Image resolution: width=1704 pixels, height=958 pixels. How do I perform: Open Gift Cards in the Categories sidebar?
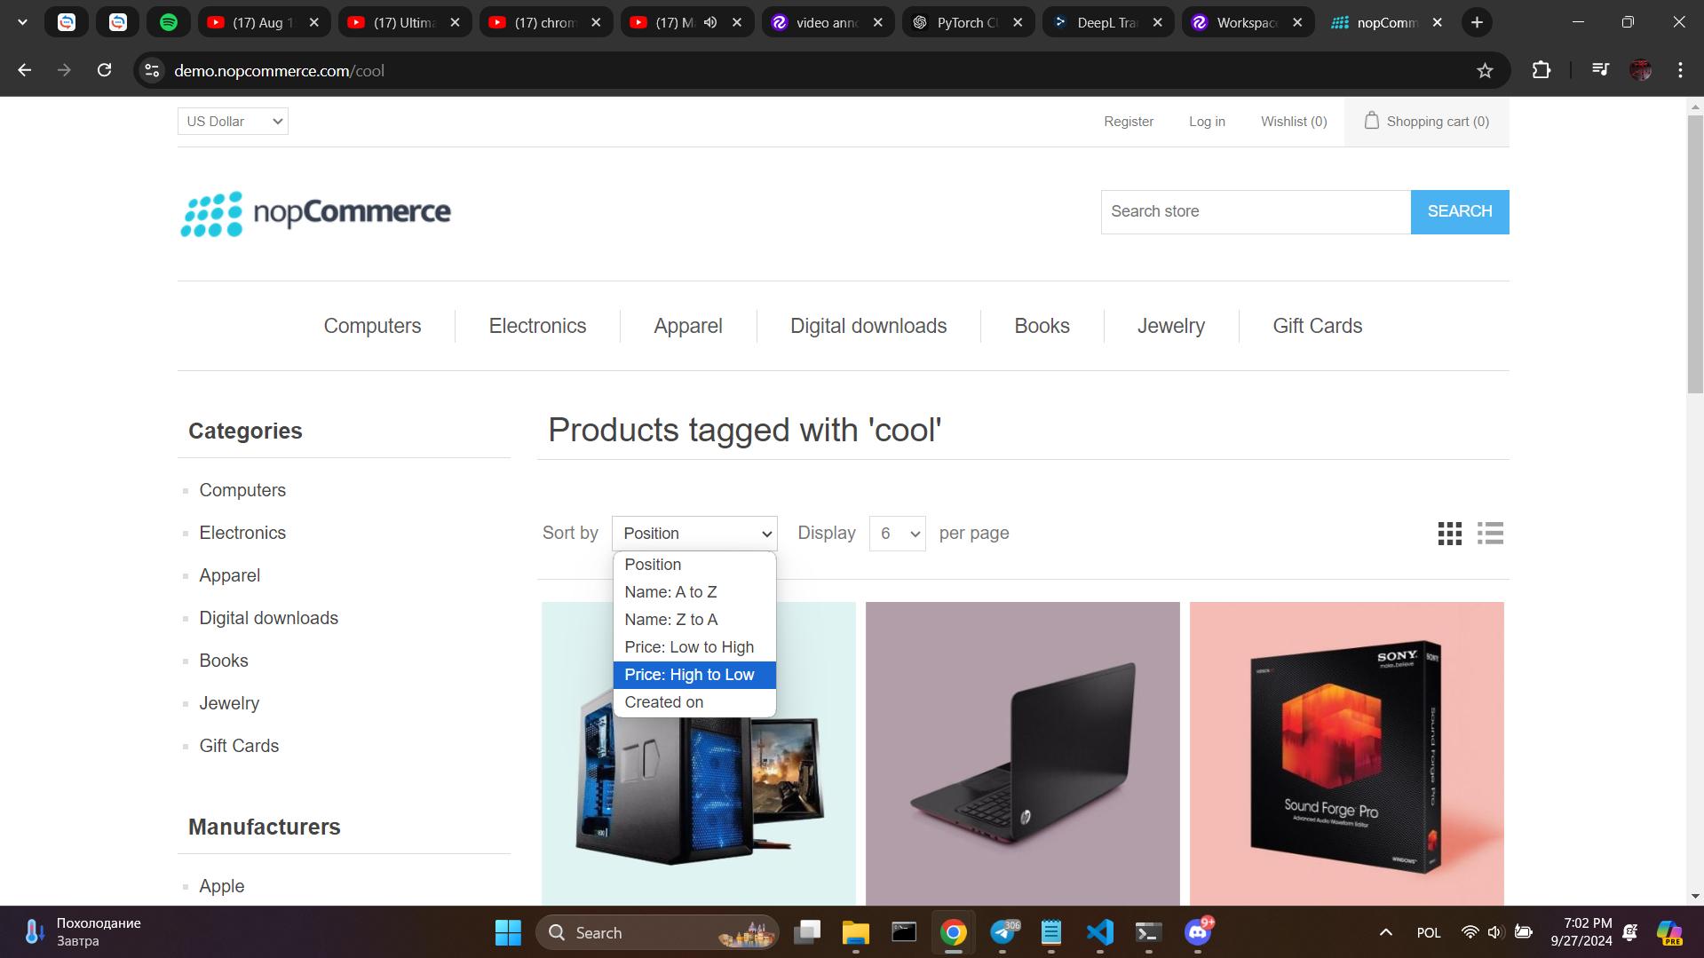click(239, 746)
